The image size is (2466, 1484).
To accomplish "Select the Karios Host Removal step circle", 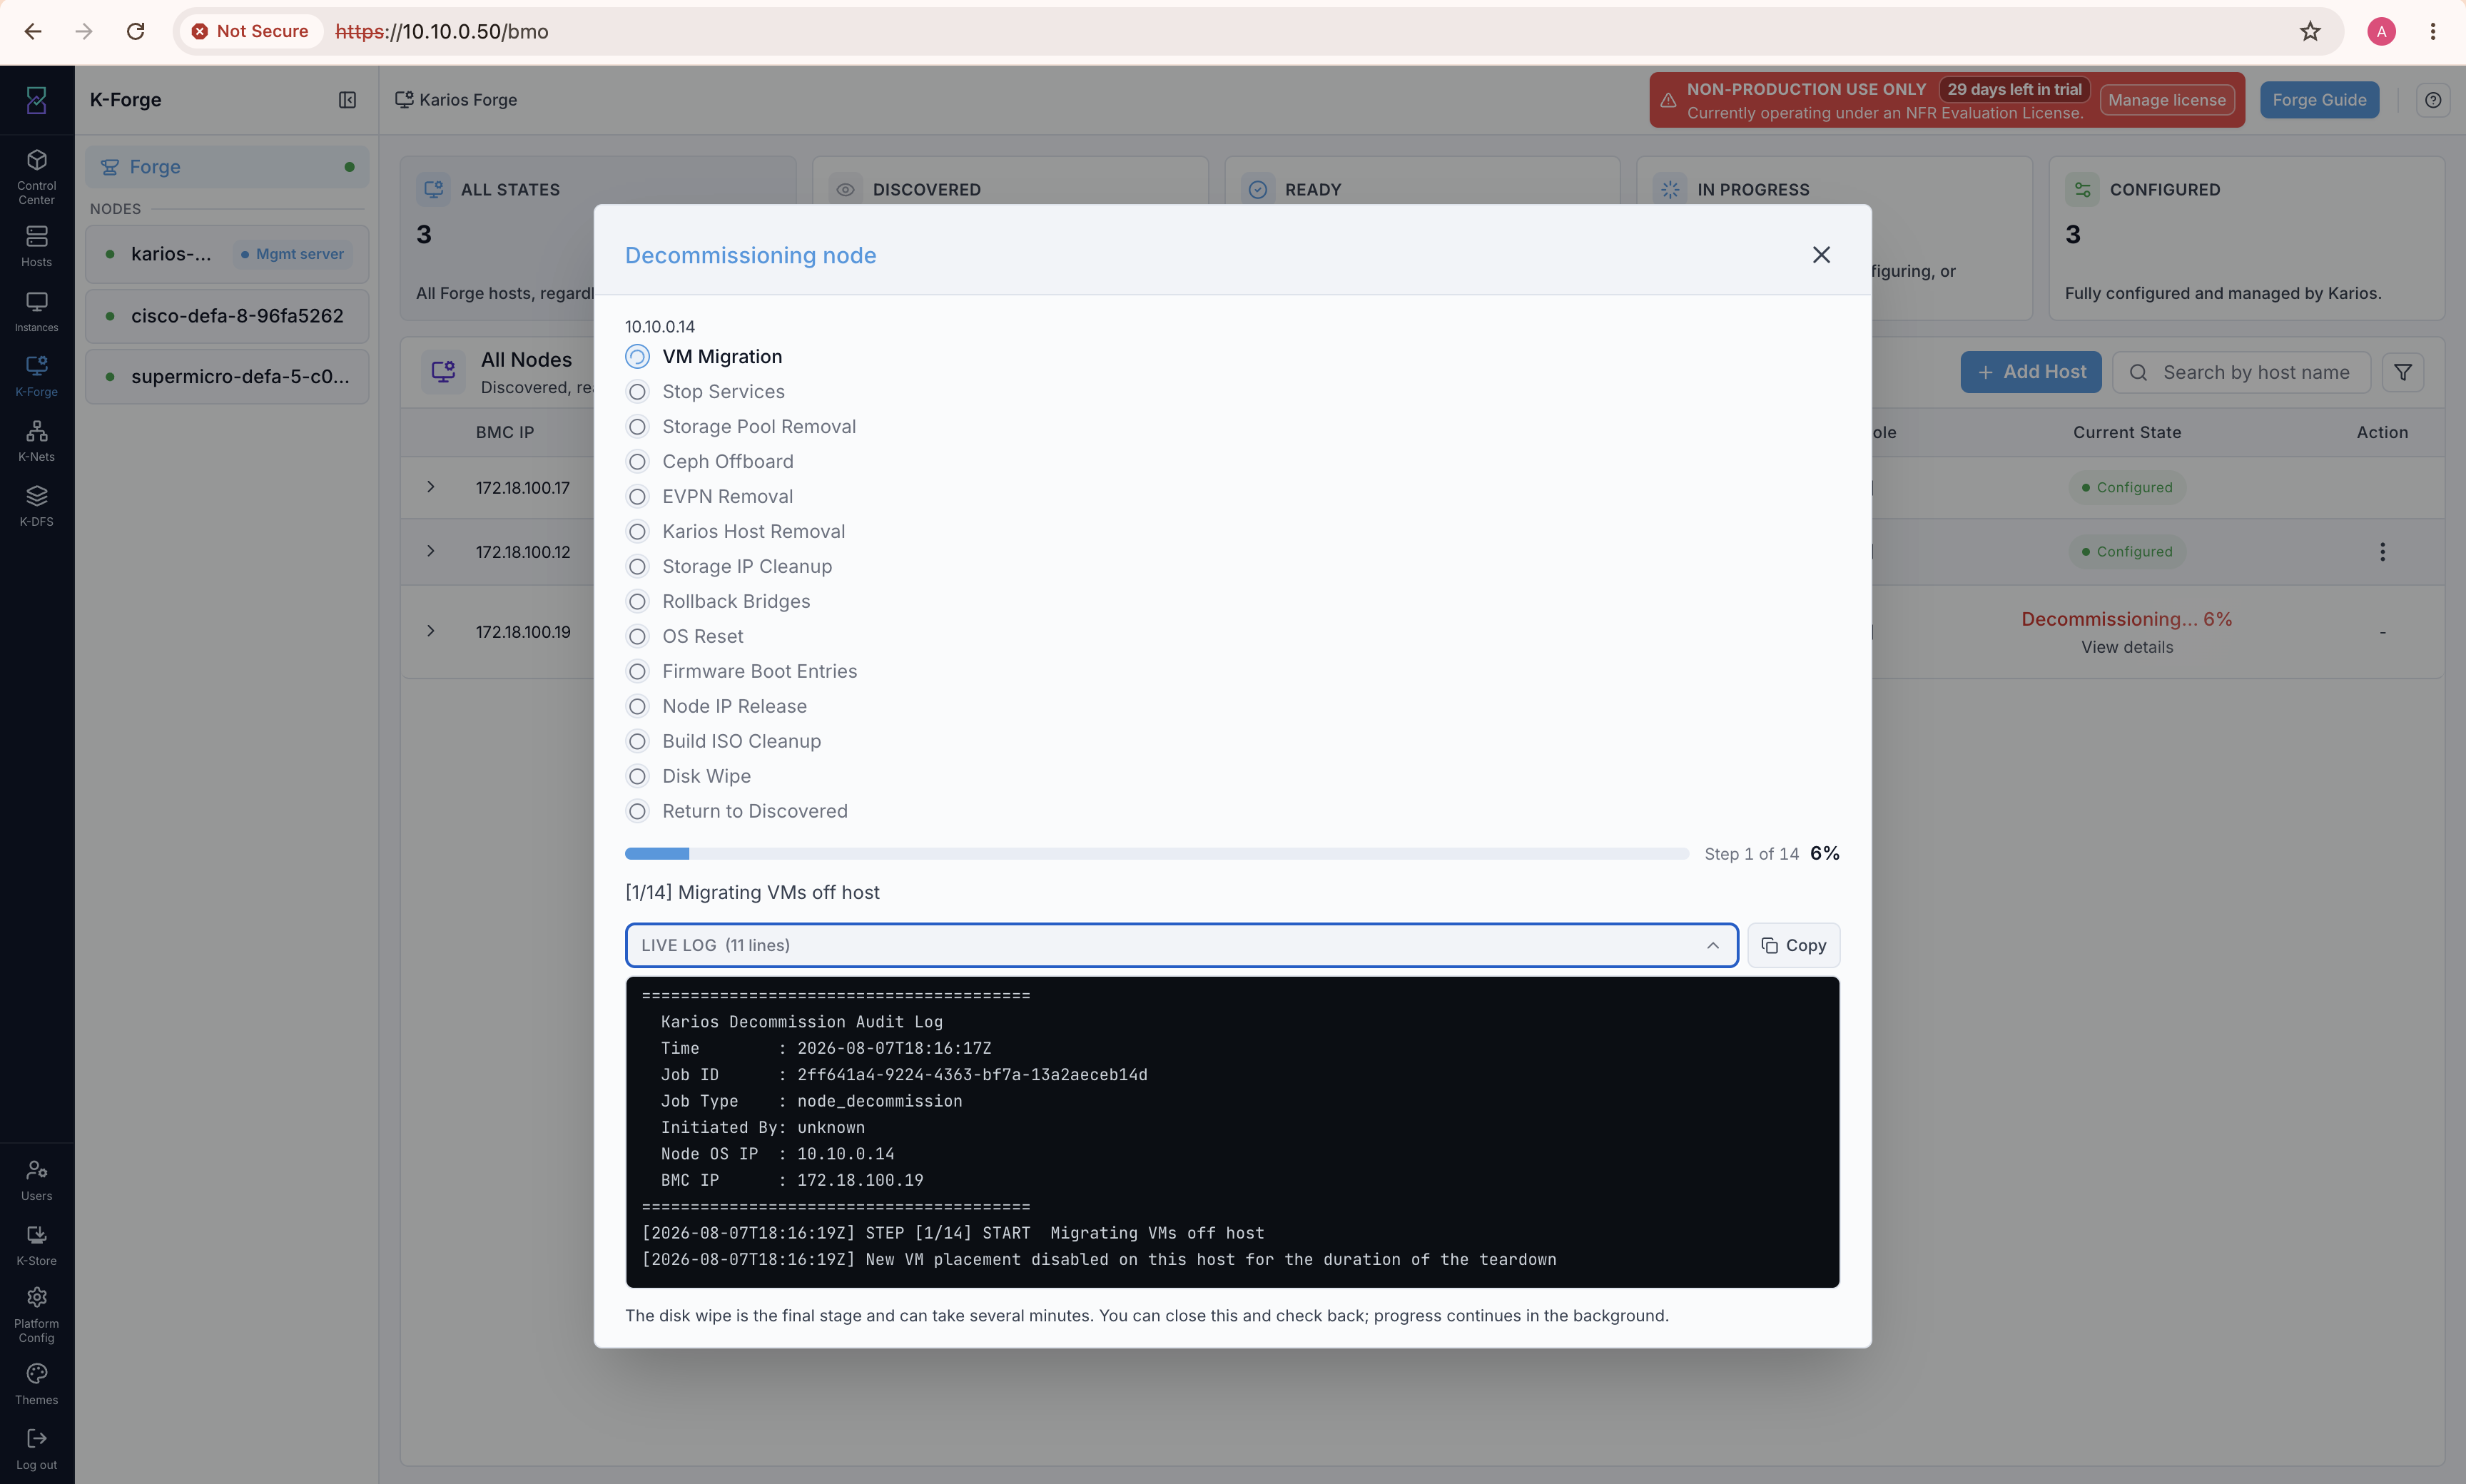I will pyautogui.click(x=637, y=532).
